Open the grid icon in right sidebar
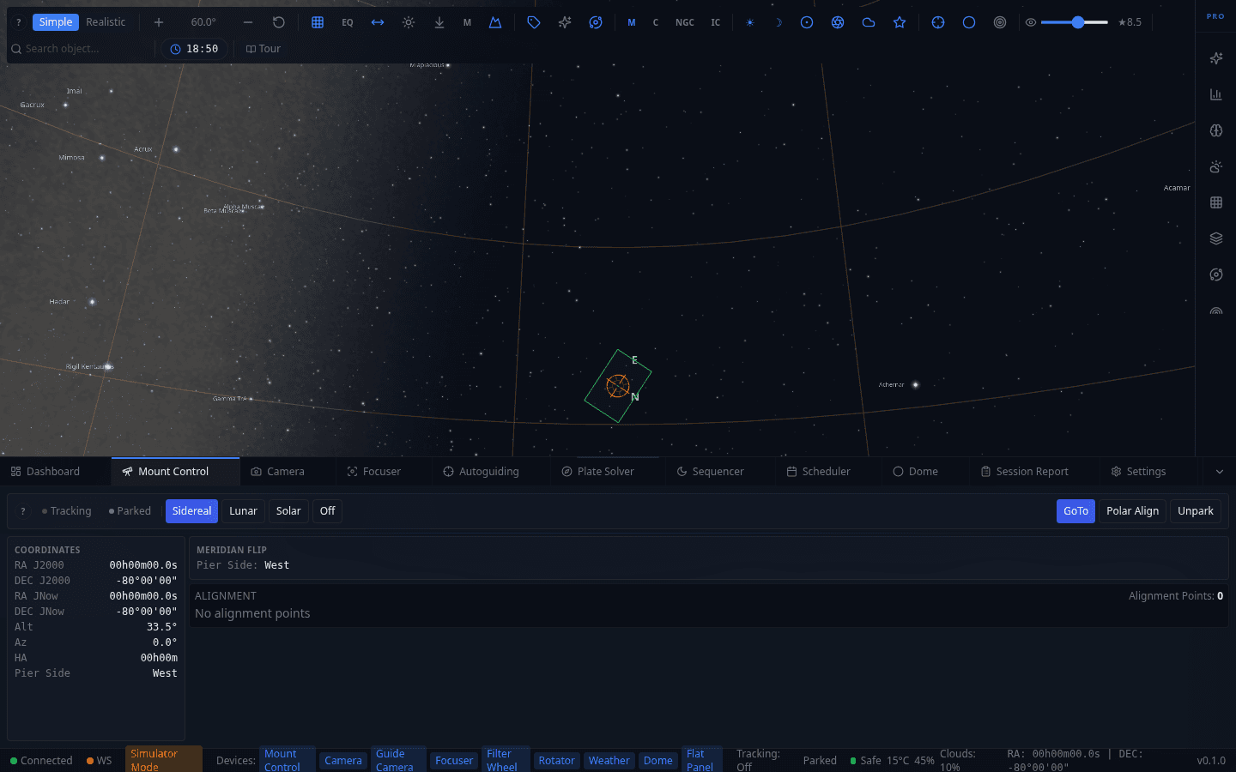1236x772 pixels. pos(1216,202)
